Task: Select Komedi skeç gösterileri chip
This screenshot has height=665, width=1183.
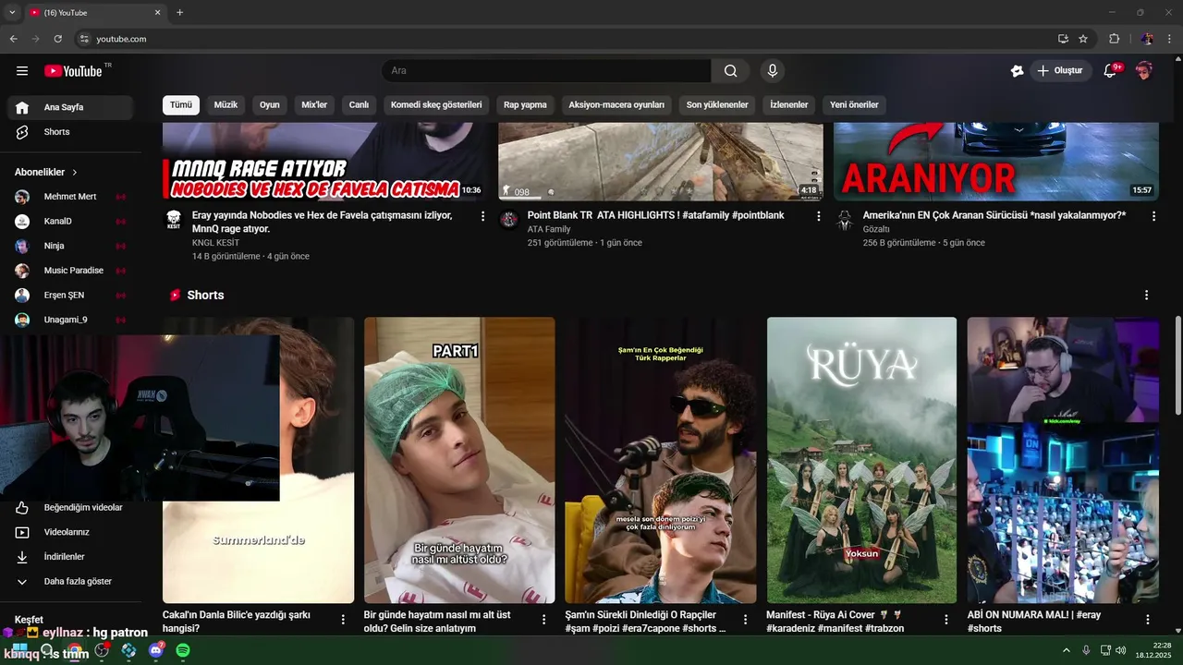Action: 436,105
